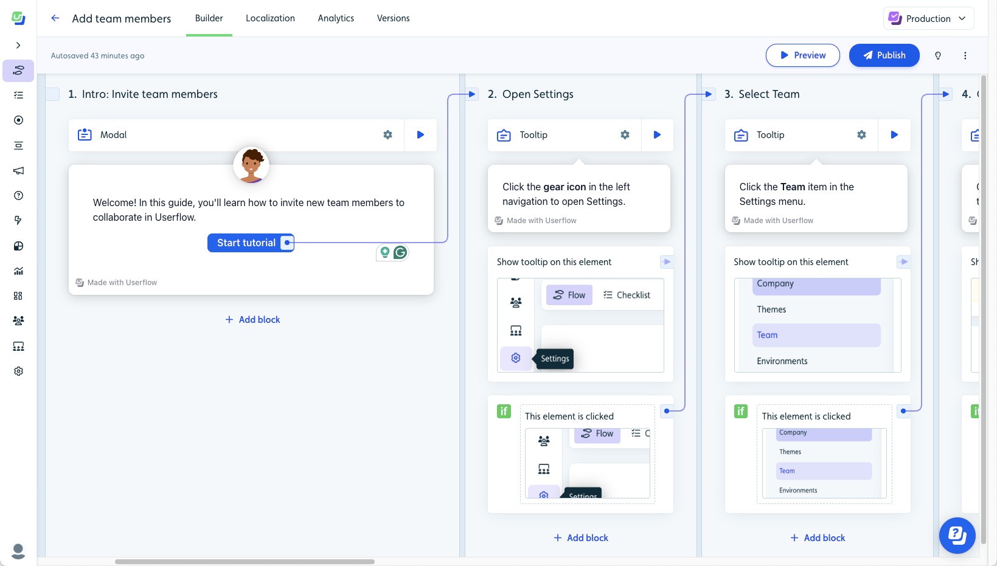This screenshot has height=566, width=997.
Task: Add block under step 3
Action: (x=818, y=538)
